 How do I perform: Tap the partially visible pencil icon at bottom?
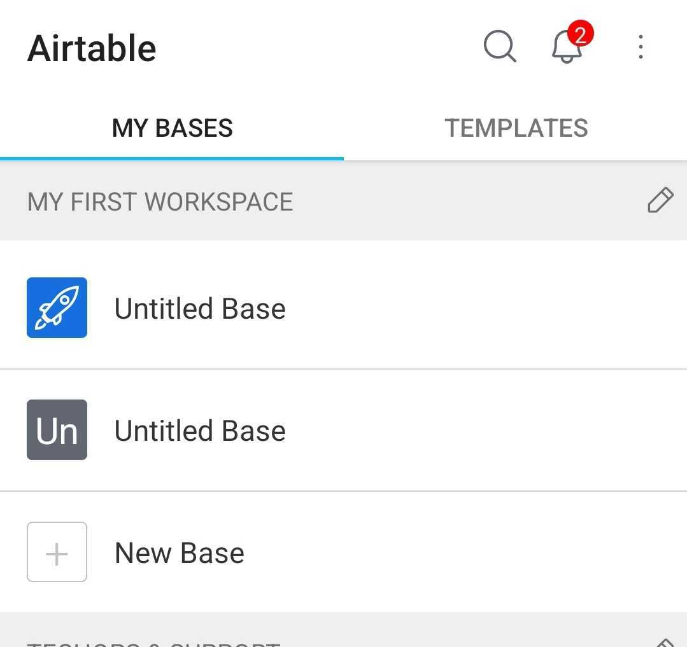pyautogui.click(x=664, y=643)
